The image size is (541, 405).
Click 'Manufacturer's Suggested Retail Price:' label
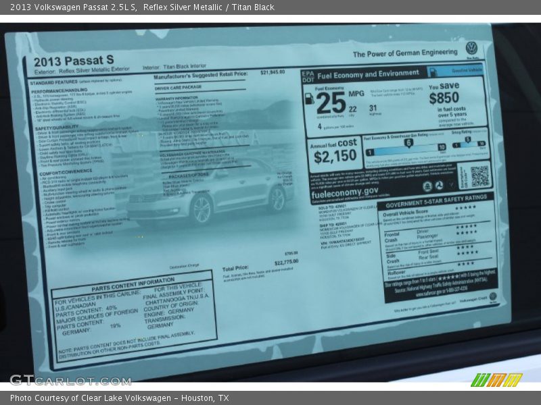point(200,75)
